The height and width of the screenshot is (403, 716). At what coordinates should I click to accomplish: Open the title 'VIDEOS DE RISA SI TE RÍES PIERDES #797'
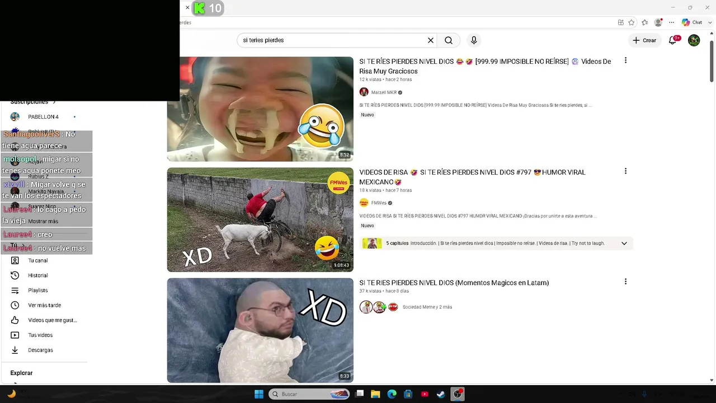click(472, 177)
